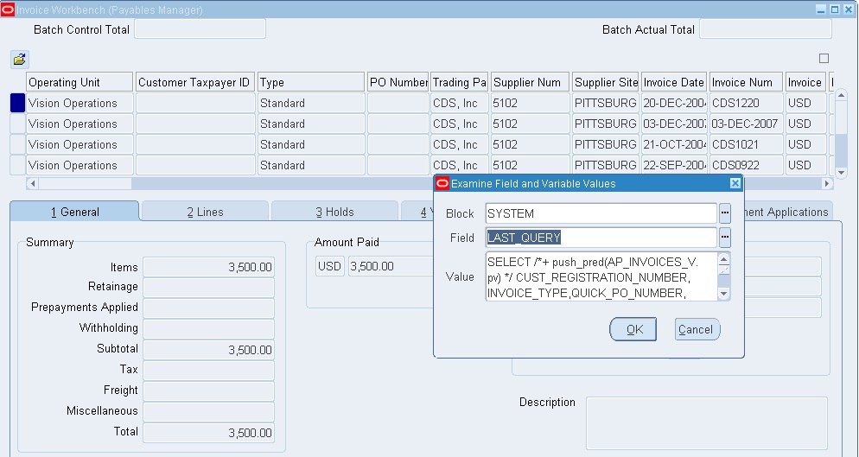
Task: Click Subtotal field showing 3,500.00
Action: click(x=208, y=350)
